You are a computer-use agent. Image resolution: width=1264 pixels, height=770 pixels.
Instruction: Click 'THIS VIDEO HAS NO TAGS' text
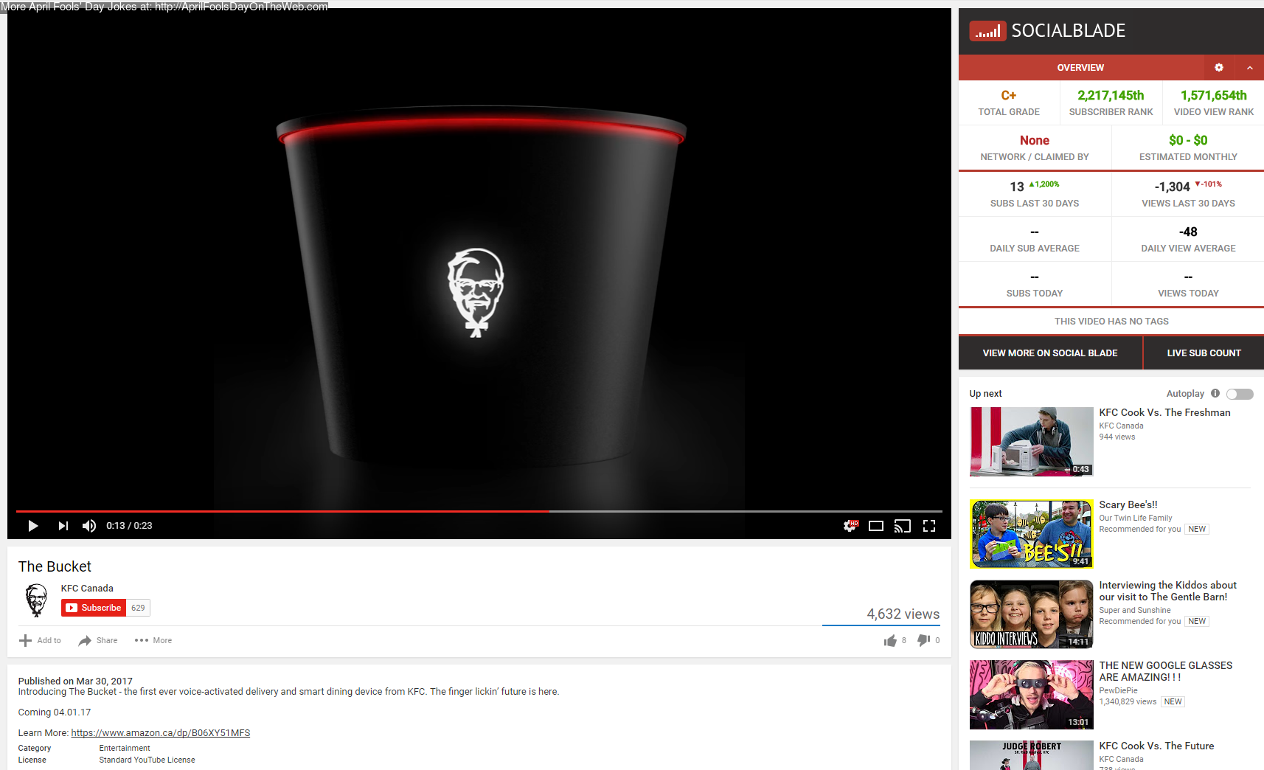pos(1111,322)
